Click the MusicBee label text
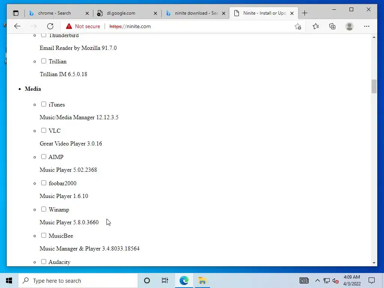384x288 pixels. (61, 236)
